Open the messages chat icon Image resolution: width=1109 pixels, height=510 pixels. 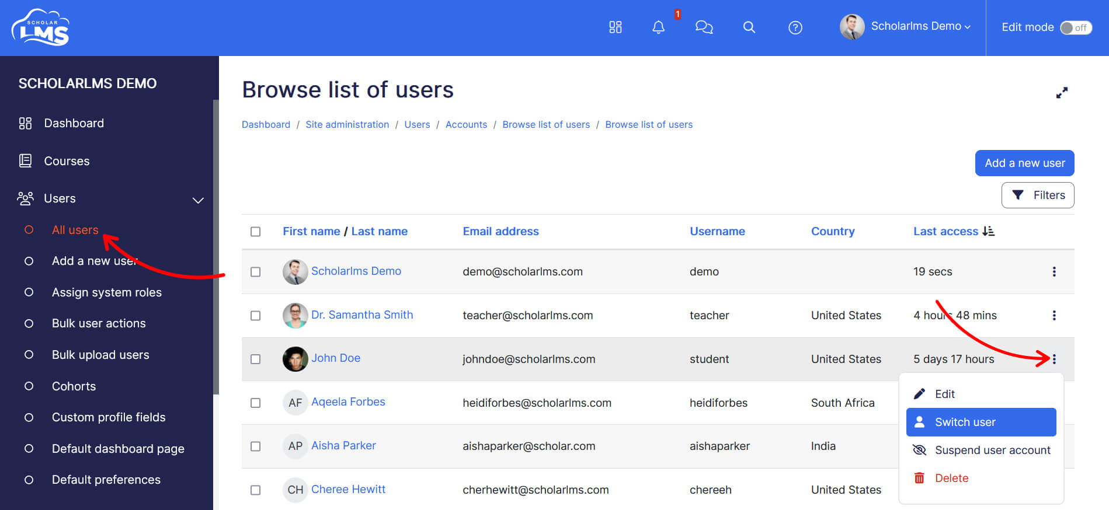[704, 27]
